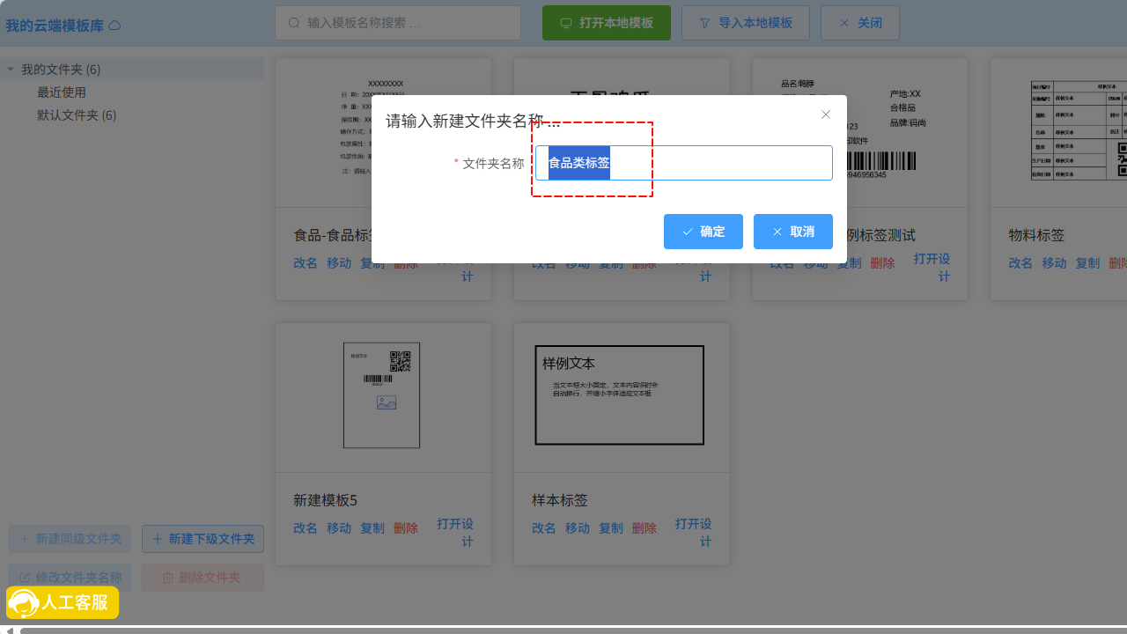Click the 物料标签 card title
The height and width of the screenshot is (634, 1127).
tap(1036, 235)
